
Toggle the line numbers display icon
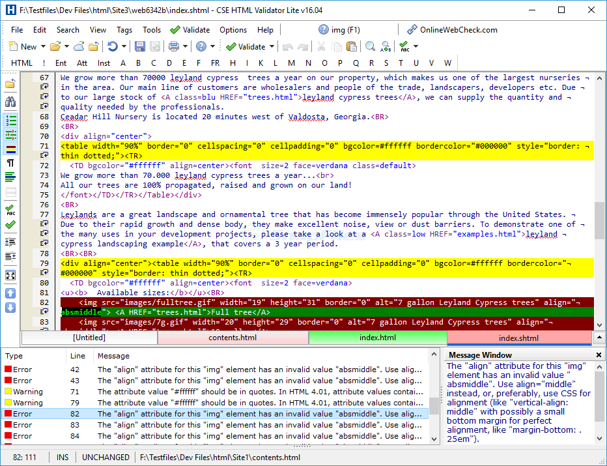pos(10,120)
